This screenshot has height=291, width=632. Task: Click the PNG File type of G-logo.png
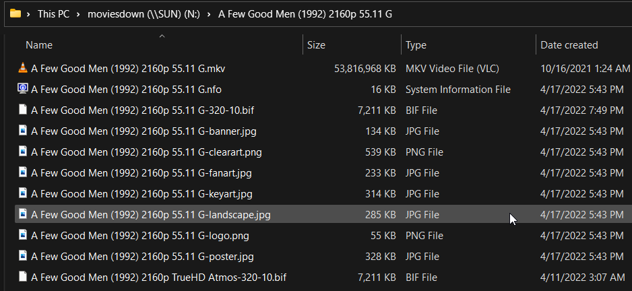[424, 235]
